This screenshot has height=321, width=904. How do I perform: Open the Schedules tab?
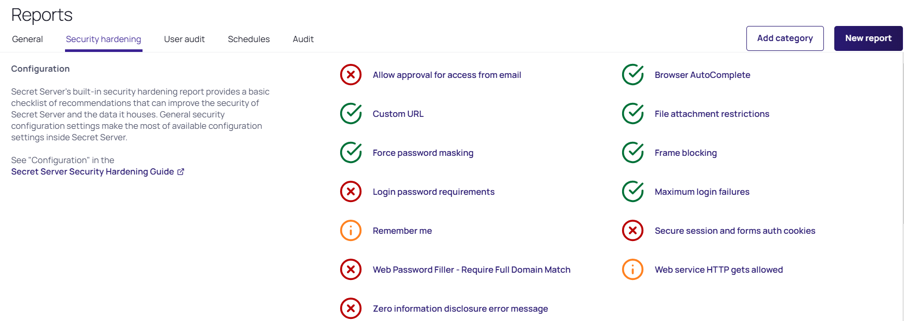(249, 39)
